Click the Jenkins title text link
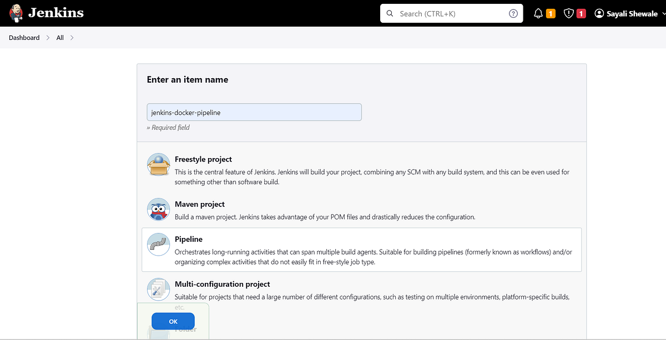 (x=56, y=13)
